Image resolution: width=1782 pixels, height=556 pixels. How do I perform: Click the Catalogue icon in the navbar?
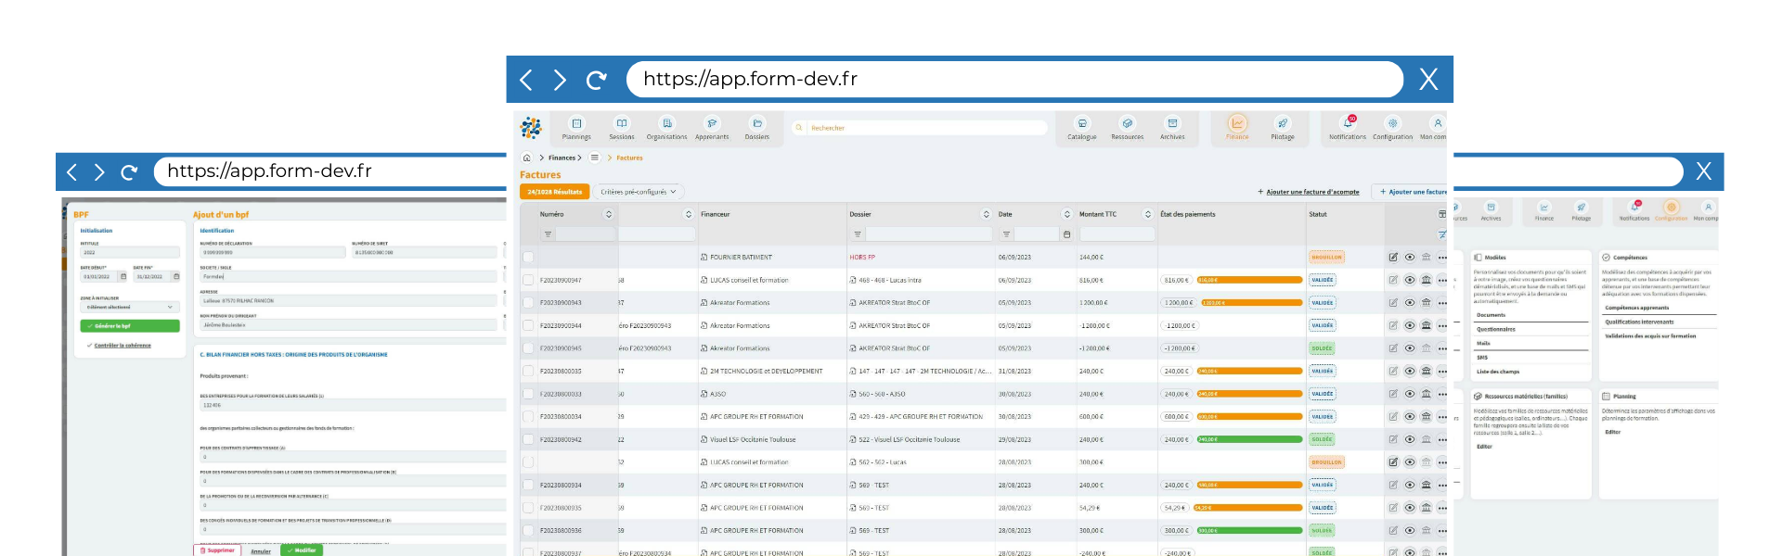(x=1081, y=124)
